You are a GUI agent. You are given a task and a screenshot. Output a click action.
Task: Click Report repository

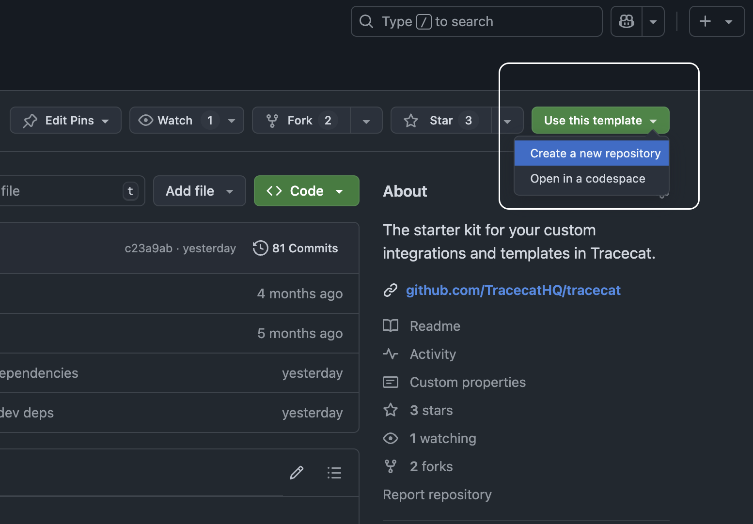[437, 494]
